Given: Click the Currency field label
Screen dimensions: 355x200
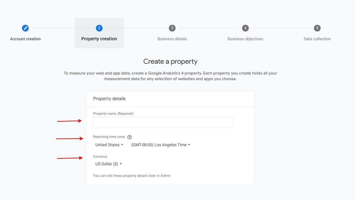Looking at the screenshot, I should (x=100, y=156).
